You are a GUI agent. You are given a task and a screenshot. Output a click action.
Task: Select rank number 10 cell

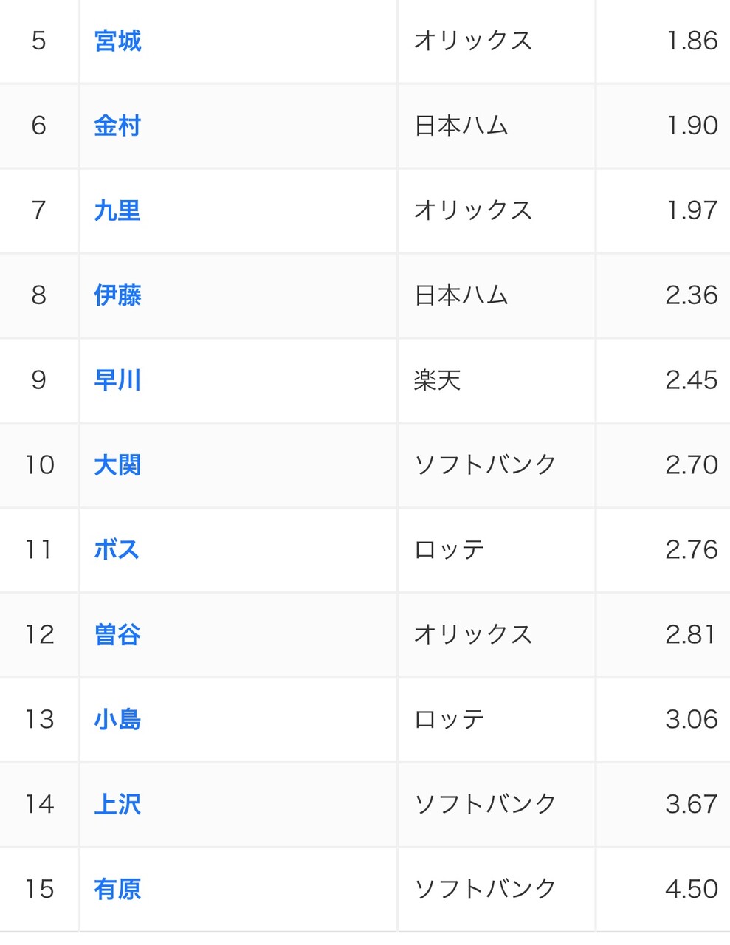coord(39,465)
